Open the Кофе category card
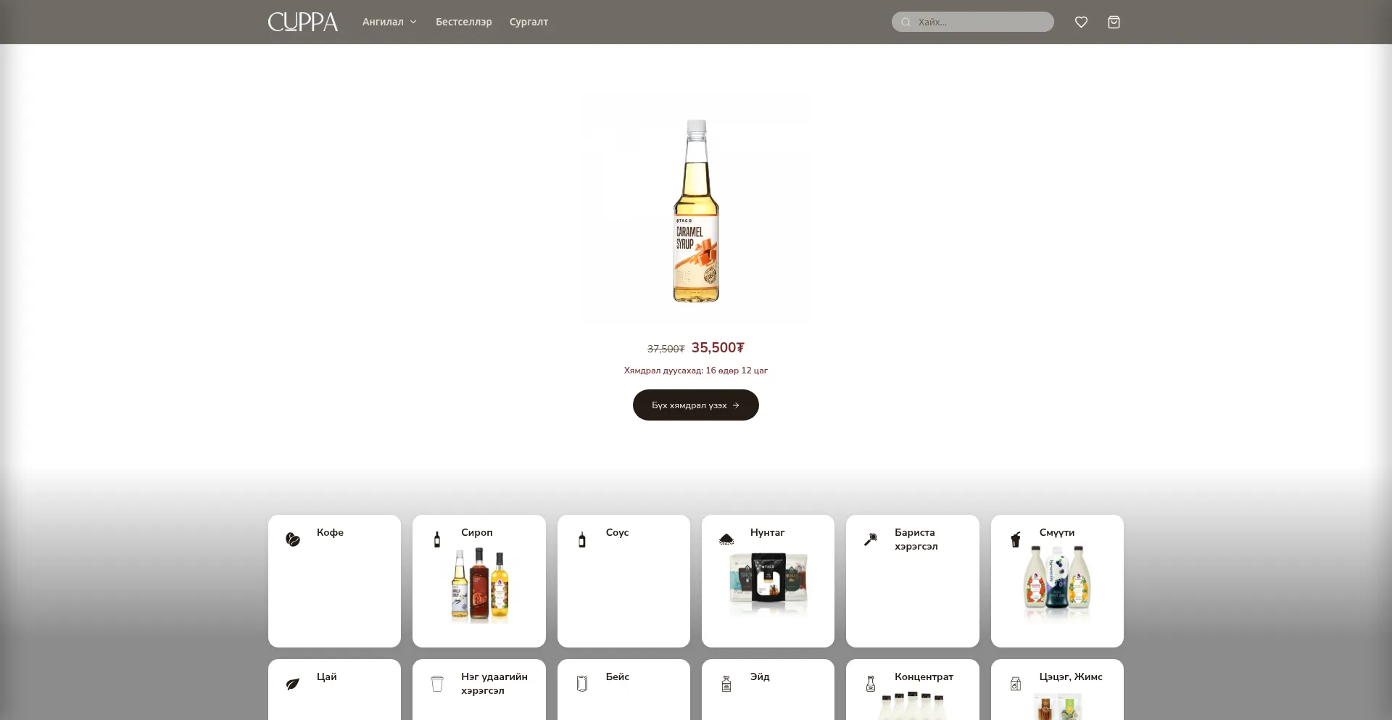Screen dimensions: 1392x720 (334, 581)
